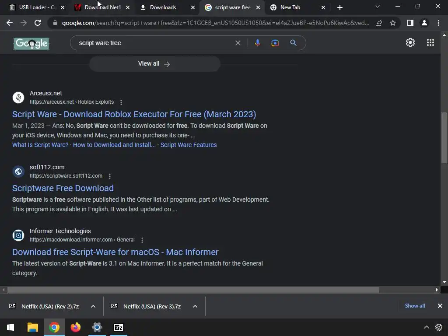Open How to Download and Install sublink
The height and width of the screenshot is (336, 448).
[x=114, y=145]
